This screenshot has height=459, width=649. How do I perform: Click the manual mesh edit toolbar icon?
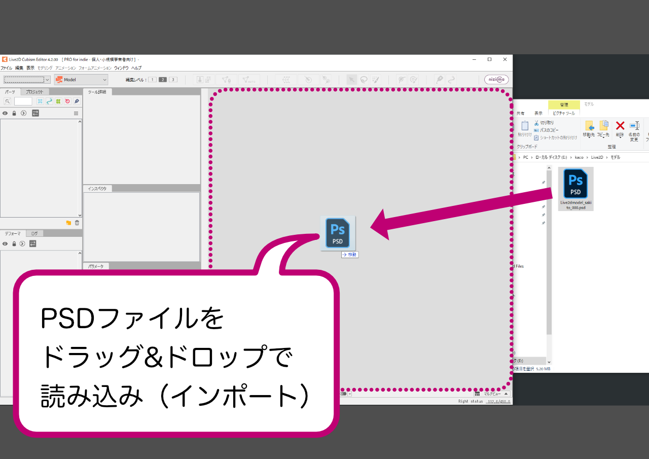(227, 80)
